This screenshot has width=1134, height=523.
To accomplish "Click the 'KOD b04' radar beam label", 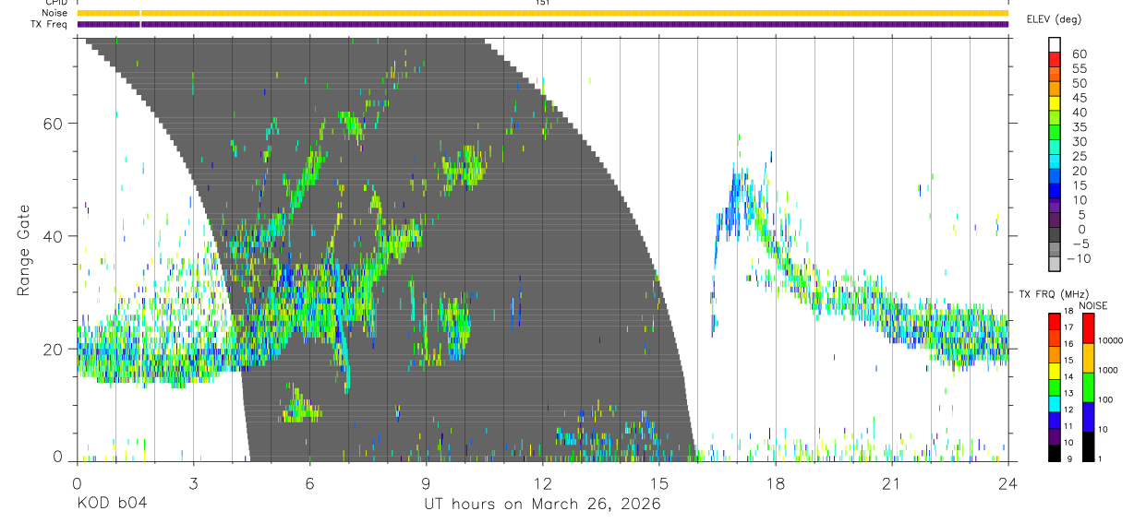I will 111,504.
